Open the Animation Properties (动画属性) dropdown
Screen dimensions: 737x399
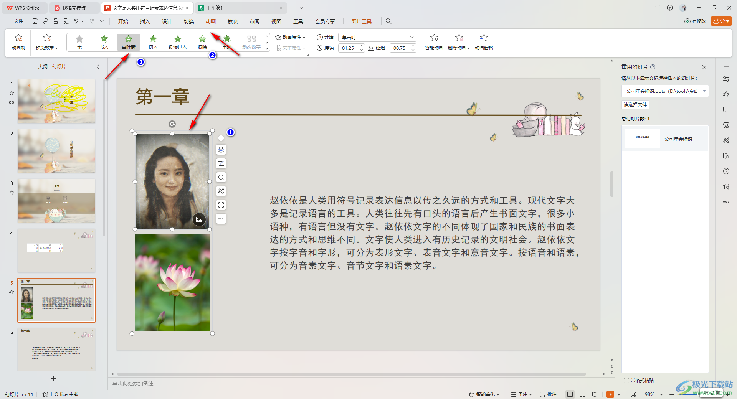(290, 37)
